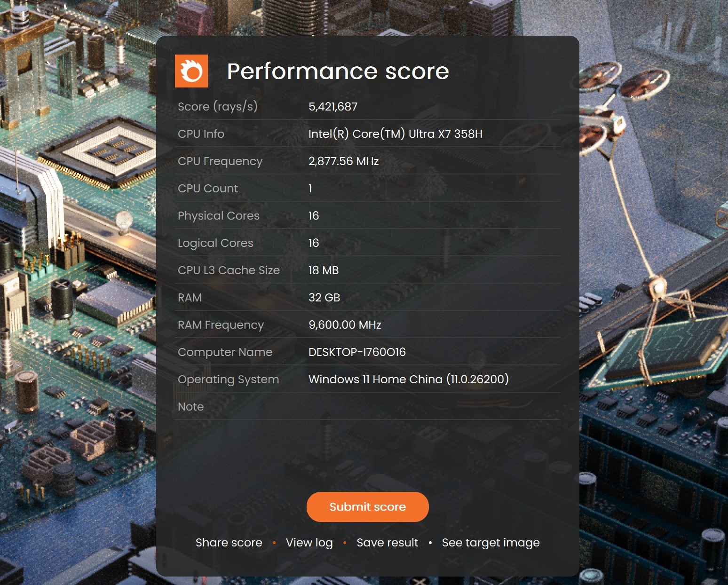Select the RAM row showing 32 GB
The height and width of the screenshot is (585, 728).
[190, 297]
